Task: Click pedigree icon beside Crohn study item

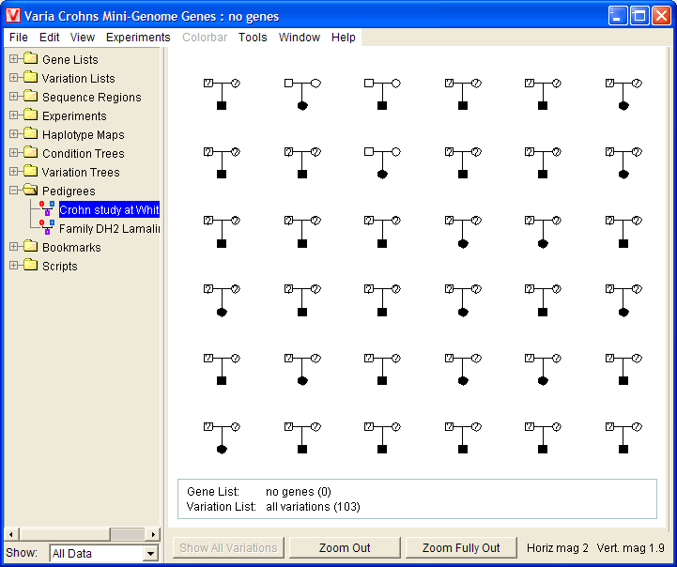Action: 47,208
